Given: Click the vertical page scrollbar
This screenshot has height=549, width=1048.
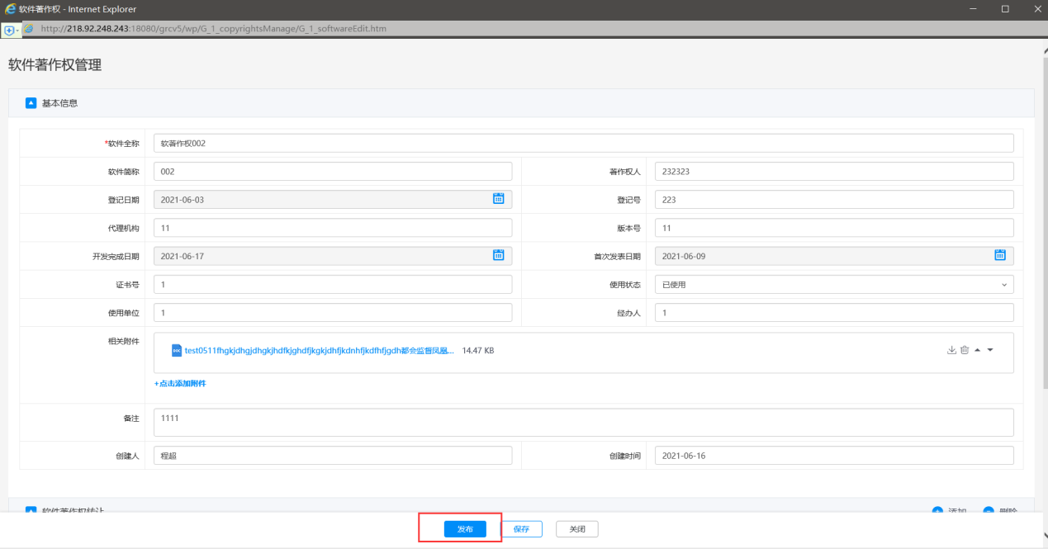Looking at the screenshot, I should pyautogui.click(x=1045, y=248).
